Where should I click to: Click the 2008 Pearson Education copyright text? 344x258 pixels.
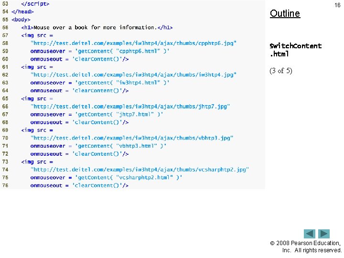[306, 247]
